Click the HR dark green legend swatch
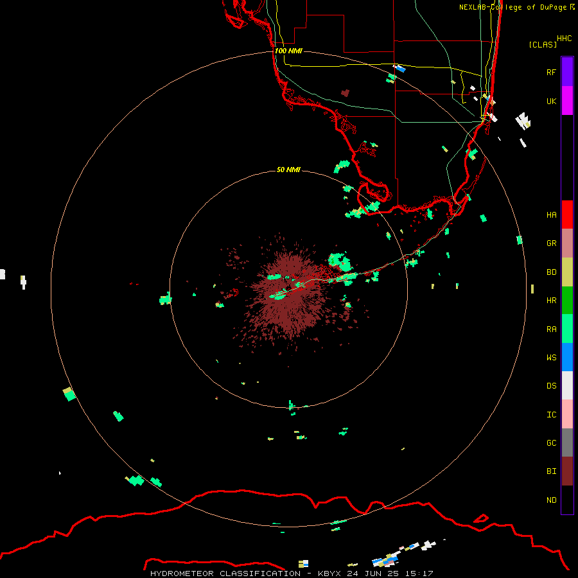 coord(567,301)
